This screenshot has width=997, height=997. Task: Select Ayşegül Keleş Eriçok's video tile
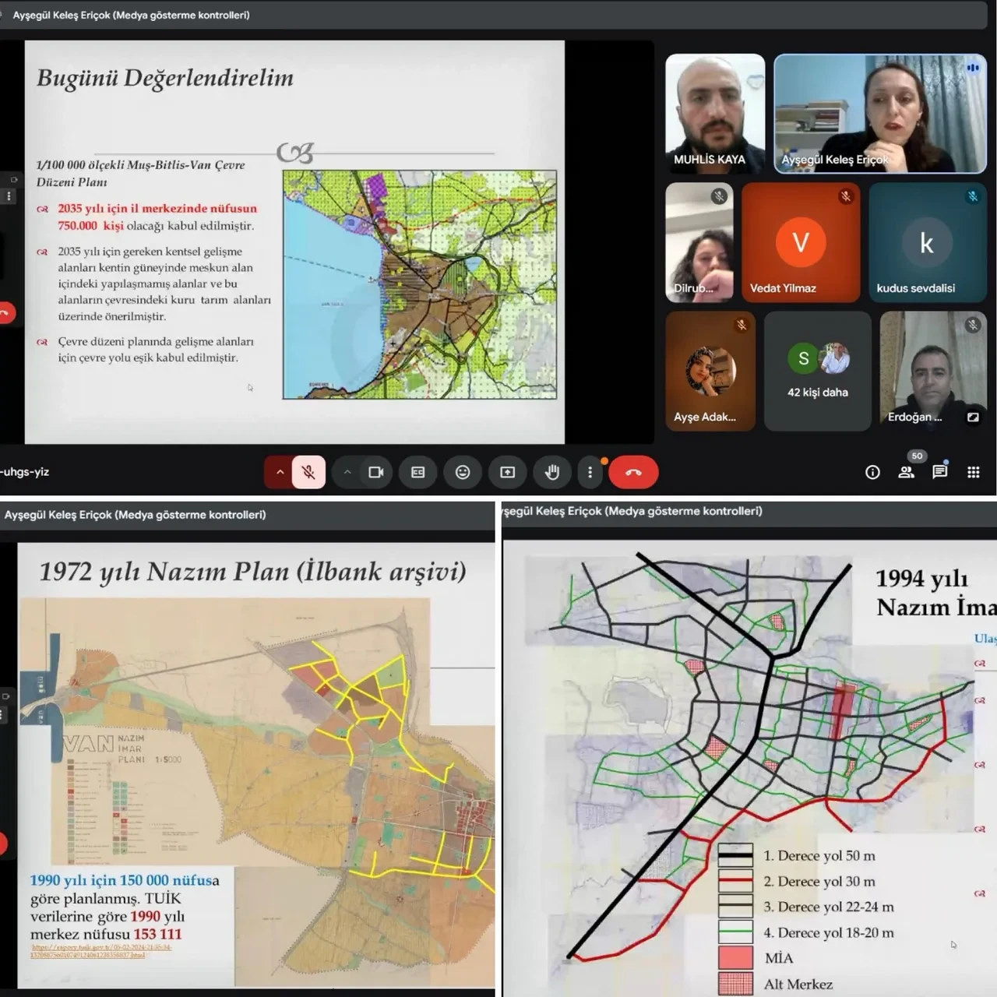click(x=880, y=114)
